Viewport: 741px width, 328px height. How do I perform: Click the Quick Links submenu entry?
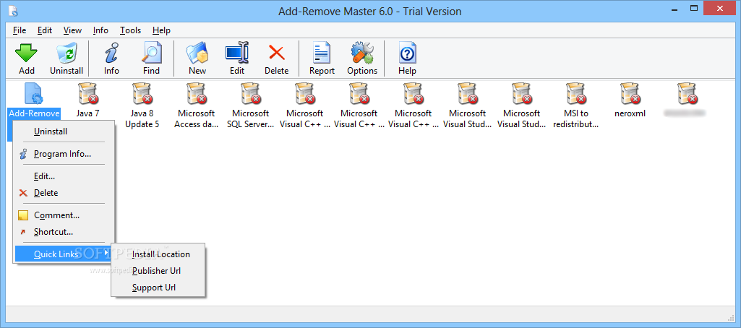63,254
